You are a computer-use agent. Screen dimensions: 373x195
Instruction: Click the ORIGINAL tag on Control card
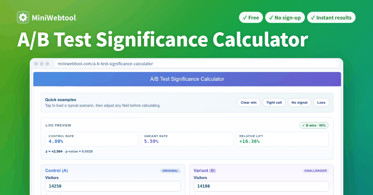coord(170,171)
